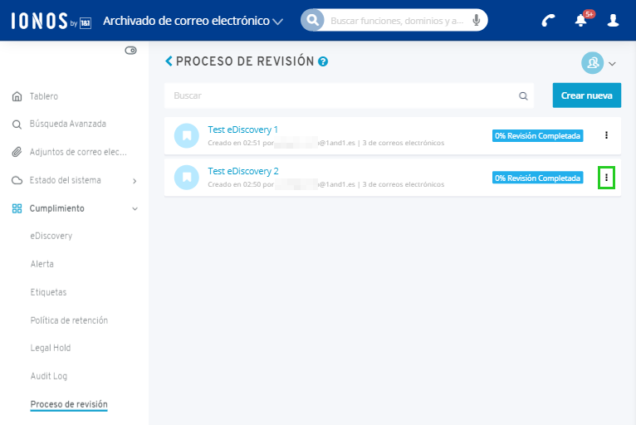Click the Tablero home icon

click(17, 96)
